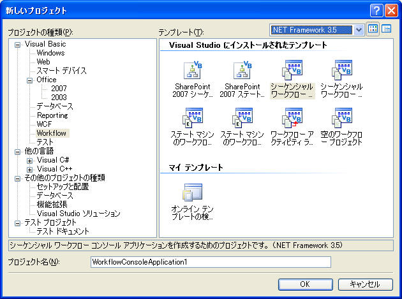
Task: Select the Workflow project type
Action: [x=52, y=133]
